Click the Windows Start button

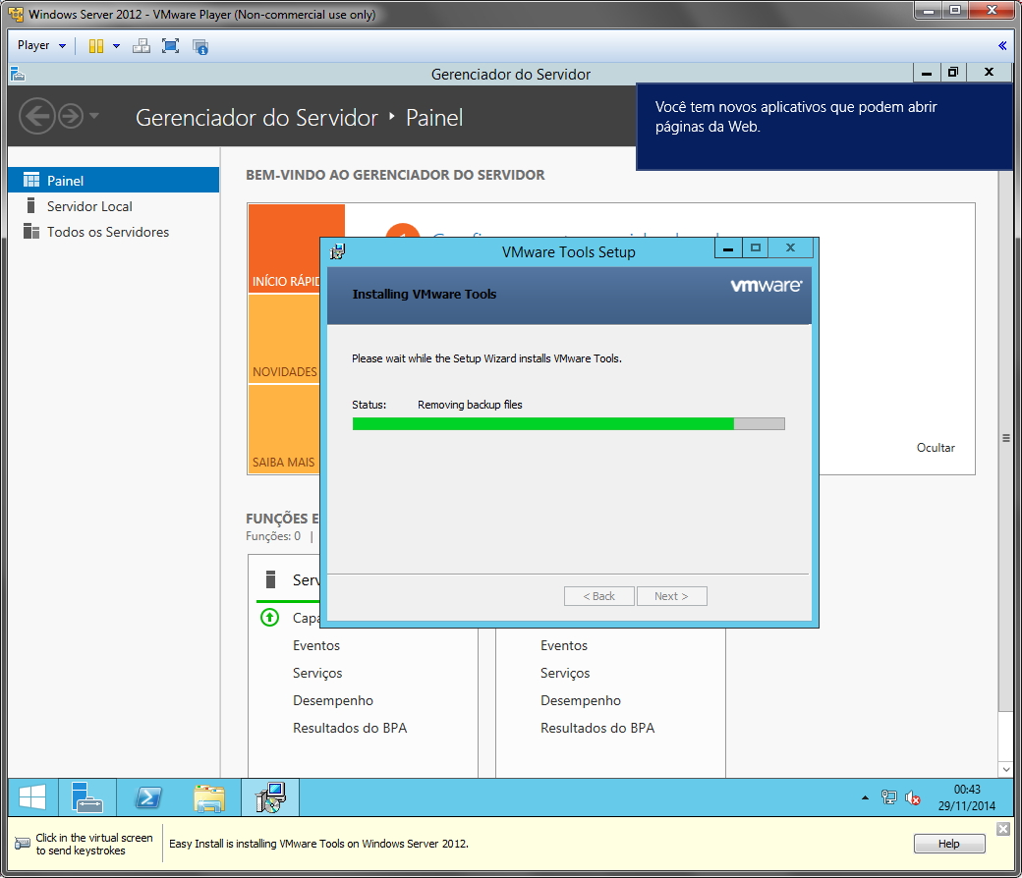click(x=32, y=796)
